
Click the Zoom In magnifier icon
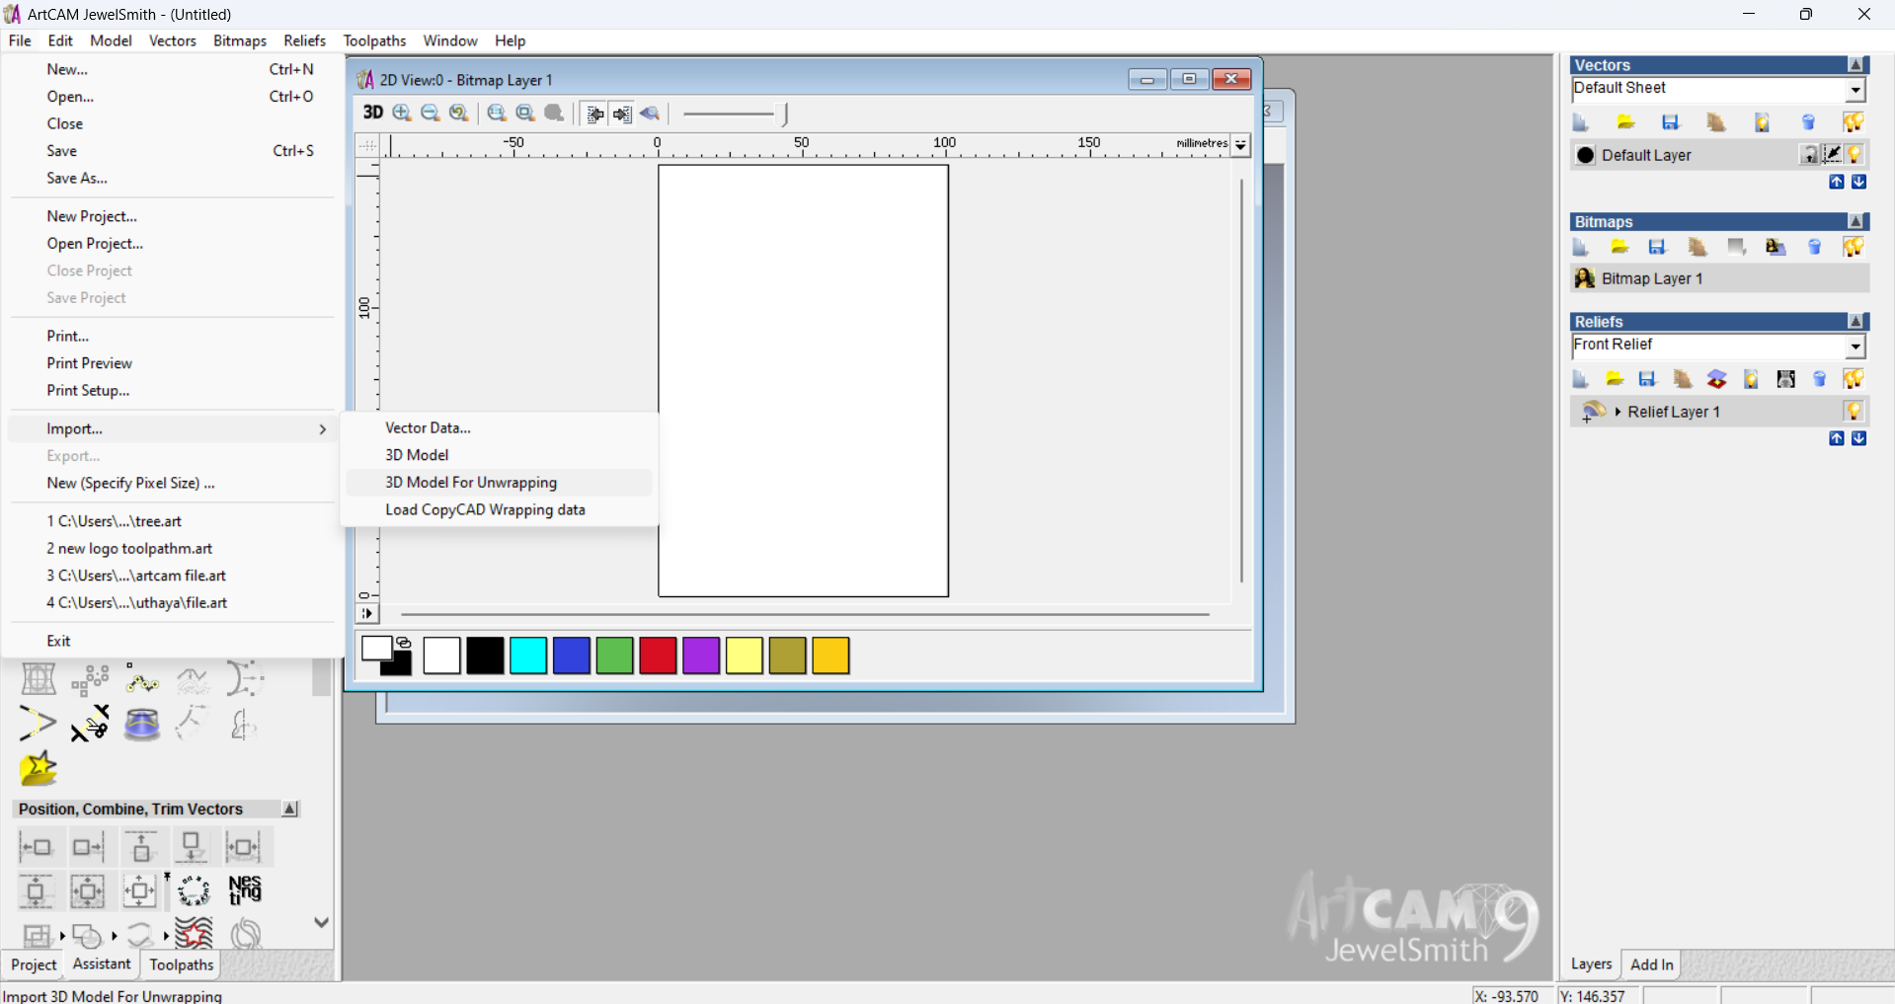pos(402,113)
